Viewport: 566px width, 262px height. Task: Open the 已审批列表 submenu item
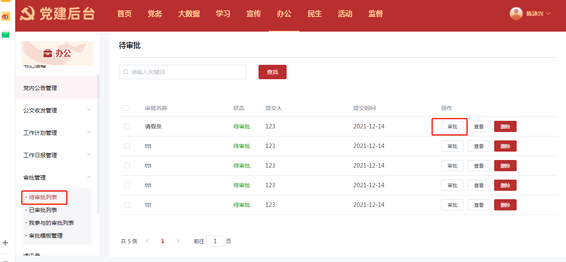tap(43, 210)
